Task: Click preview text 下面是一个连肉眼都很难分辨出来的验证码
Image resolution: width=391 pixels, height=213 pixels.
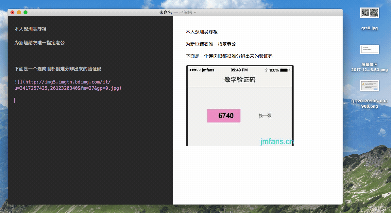Action: click(x=229, y=56)
